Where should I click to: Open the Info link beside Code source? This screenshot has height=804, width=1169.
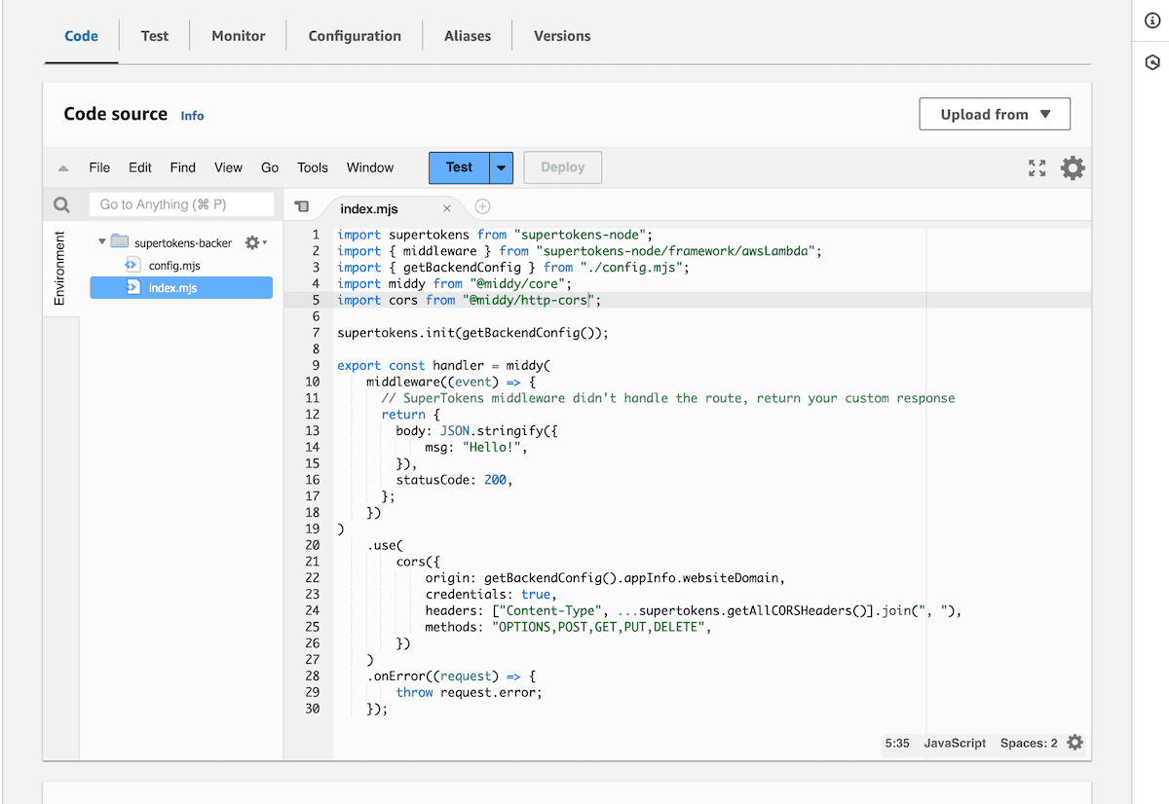tap(192, 116)
